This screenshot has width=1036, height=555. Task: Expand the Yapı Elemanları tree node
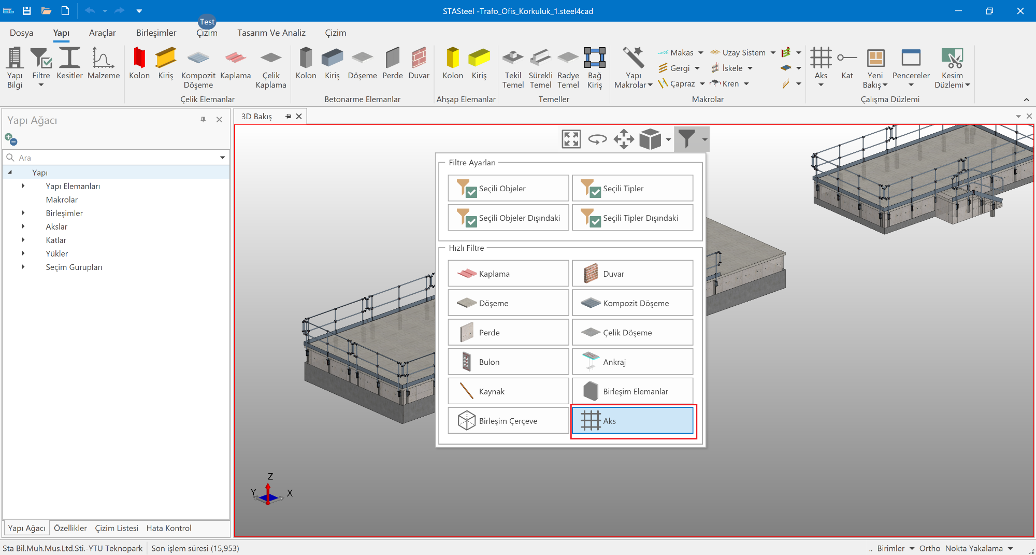click(23, 186)
